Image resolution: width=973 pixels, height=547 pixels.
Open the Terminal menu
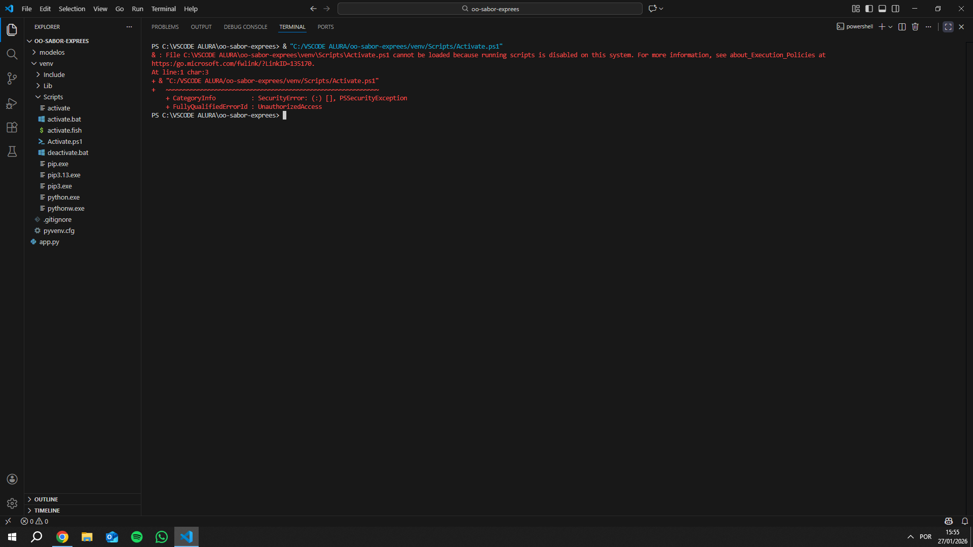[163, 9]
